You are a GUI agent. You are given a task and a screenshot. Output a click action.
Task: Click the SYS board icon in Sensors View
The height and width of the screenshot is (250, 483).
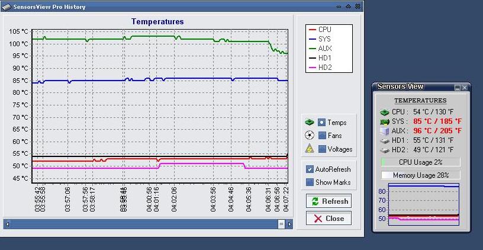pyautogui.click(x=385, y=121)
